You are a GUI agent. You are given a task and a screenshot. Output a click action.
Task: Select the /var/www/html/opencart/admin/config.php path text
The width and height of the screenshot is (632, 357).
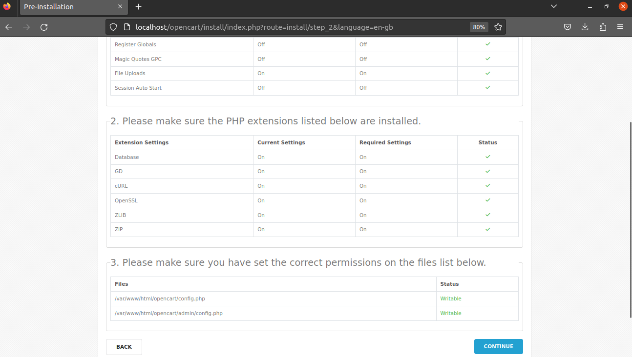[169, 313]
